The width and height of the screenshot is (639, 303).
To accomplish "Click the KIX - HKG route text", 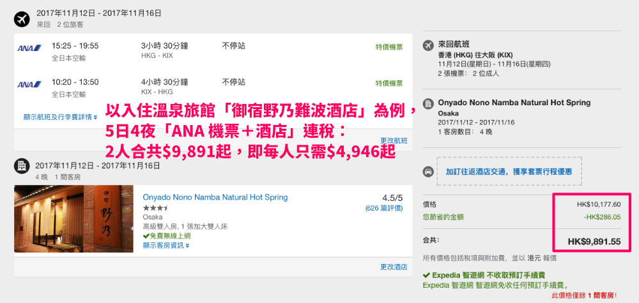I will tap(157, 92).
